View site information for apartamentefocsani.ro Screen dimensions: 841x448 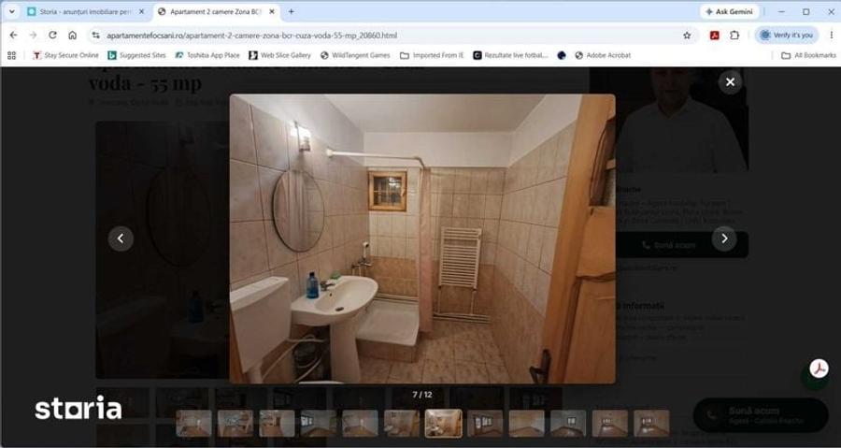(x=95, y=36)
